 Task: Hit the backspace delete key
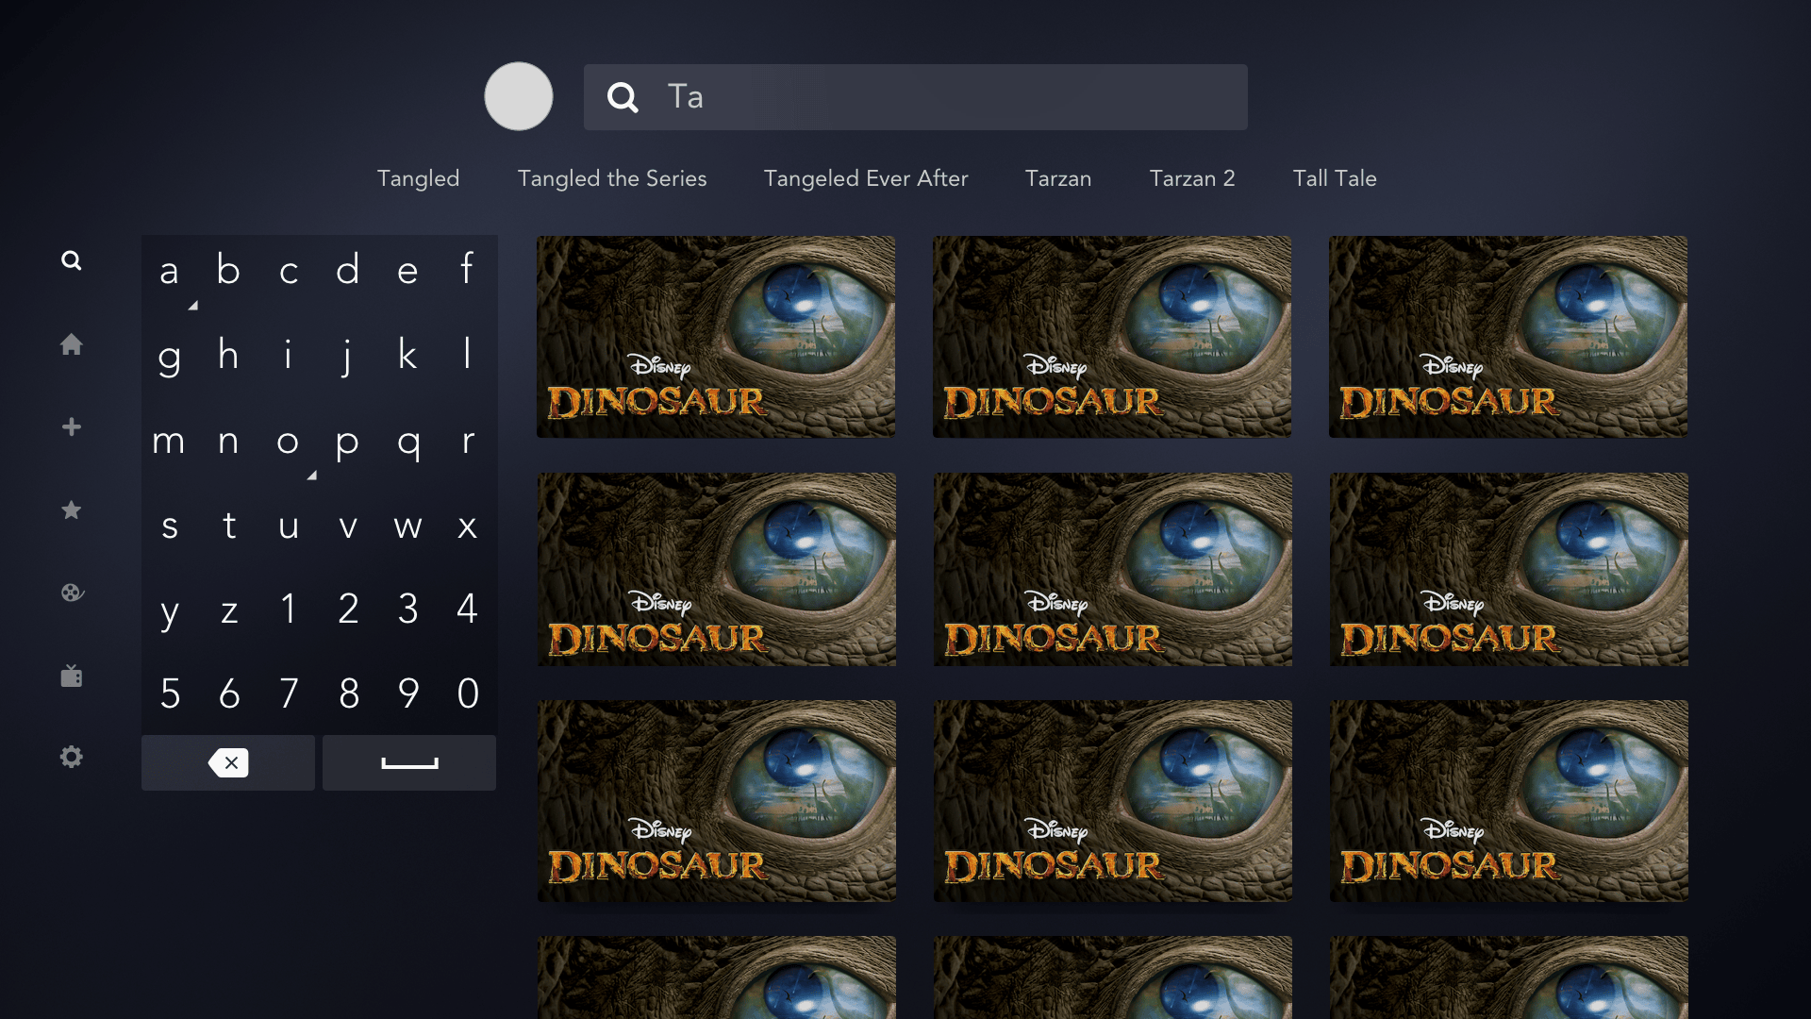click(x=228, y=762)
